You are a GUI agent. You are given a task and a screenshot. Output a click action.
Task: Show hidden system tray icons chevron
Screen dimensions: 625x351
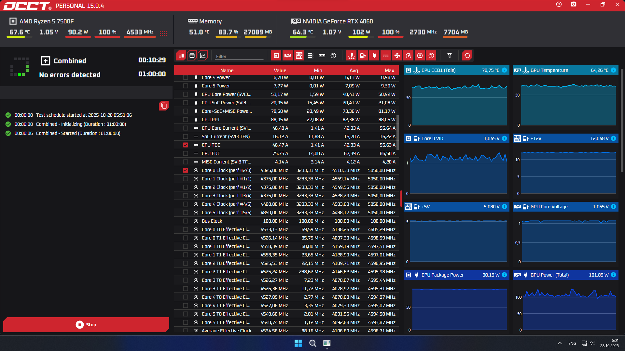(x=560, y=343)
